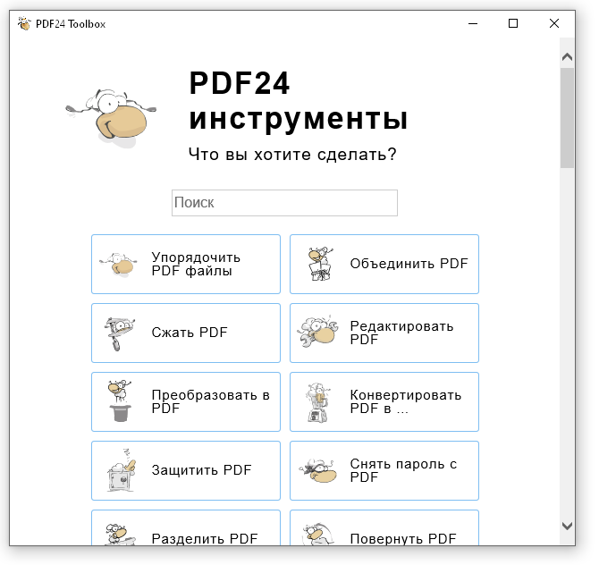Maximize the PDF24 Toolbox window
The width and height of the screenshot is (599, 565).
[513, 23]
